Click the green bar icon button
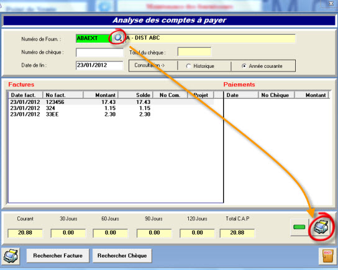This screenshot has height=270, width=338. click(x=299, y=227)
